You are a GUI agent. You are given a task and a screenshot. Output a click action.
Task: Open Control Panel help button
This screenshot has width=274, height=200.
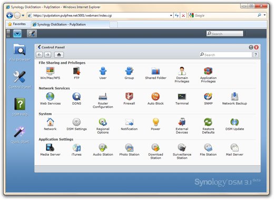pyautogui.click(x=256, y=55)
